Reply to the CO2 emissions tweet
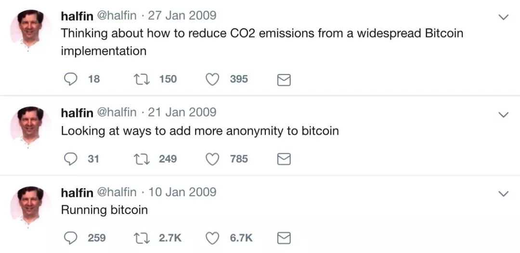Viewport: 520px width, 253px height. coord(71,79)
